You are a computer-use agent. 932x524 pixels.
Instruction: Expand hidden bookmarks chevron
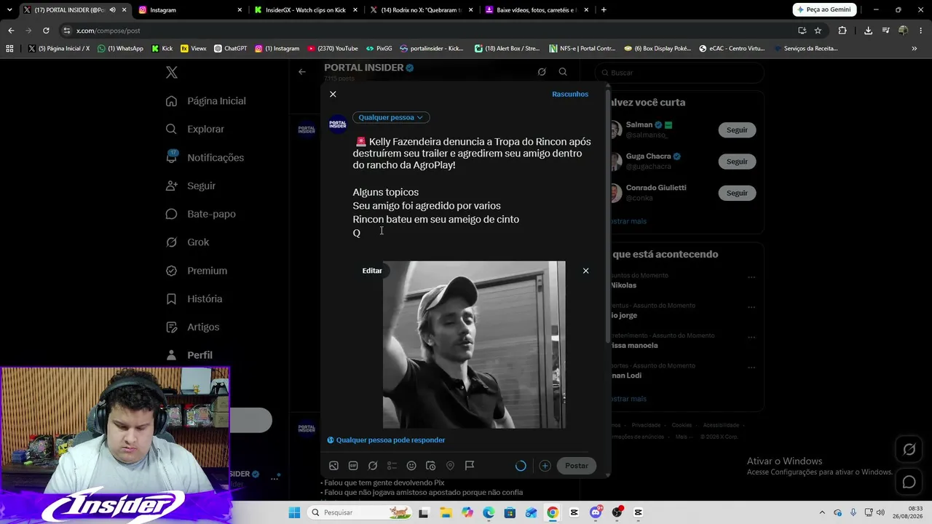pos(915,49)
